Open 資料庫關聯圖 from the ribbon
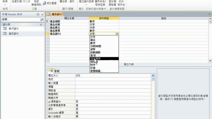 (x=112, y=3)
